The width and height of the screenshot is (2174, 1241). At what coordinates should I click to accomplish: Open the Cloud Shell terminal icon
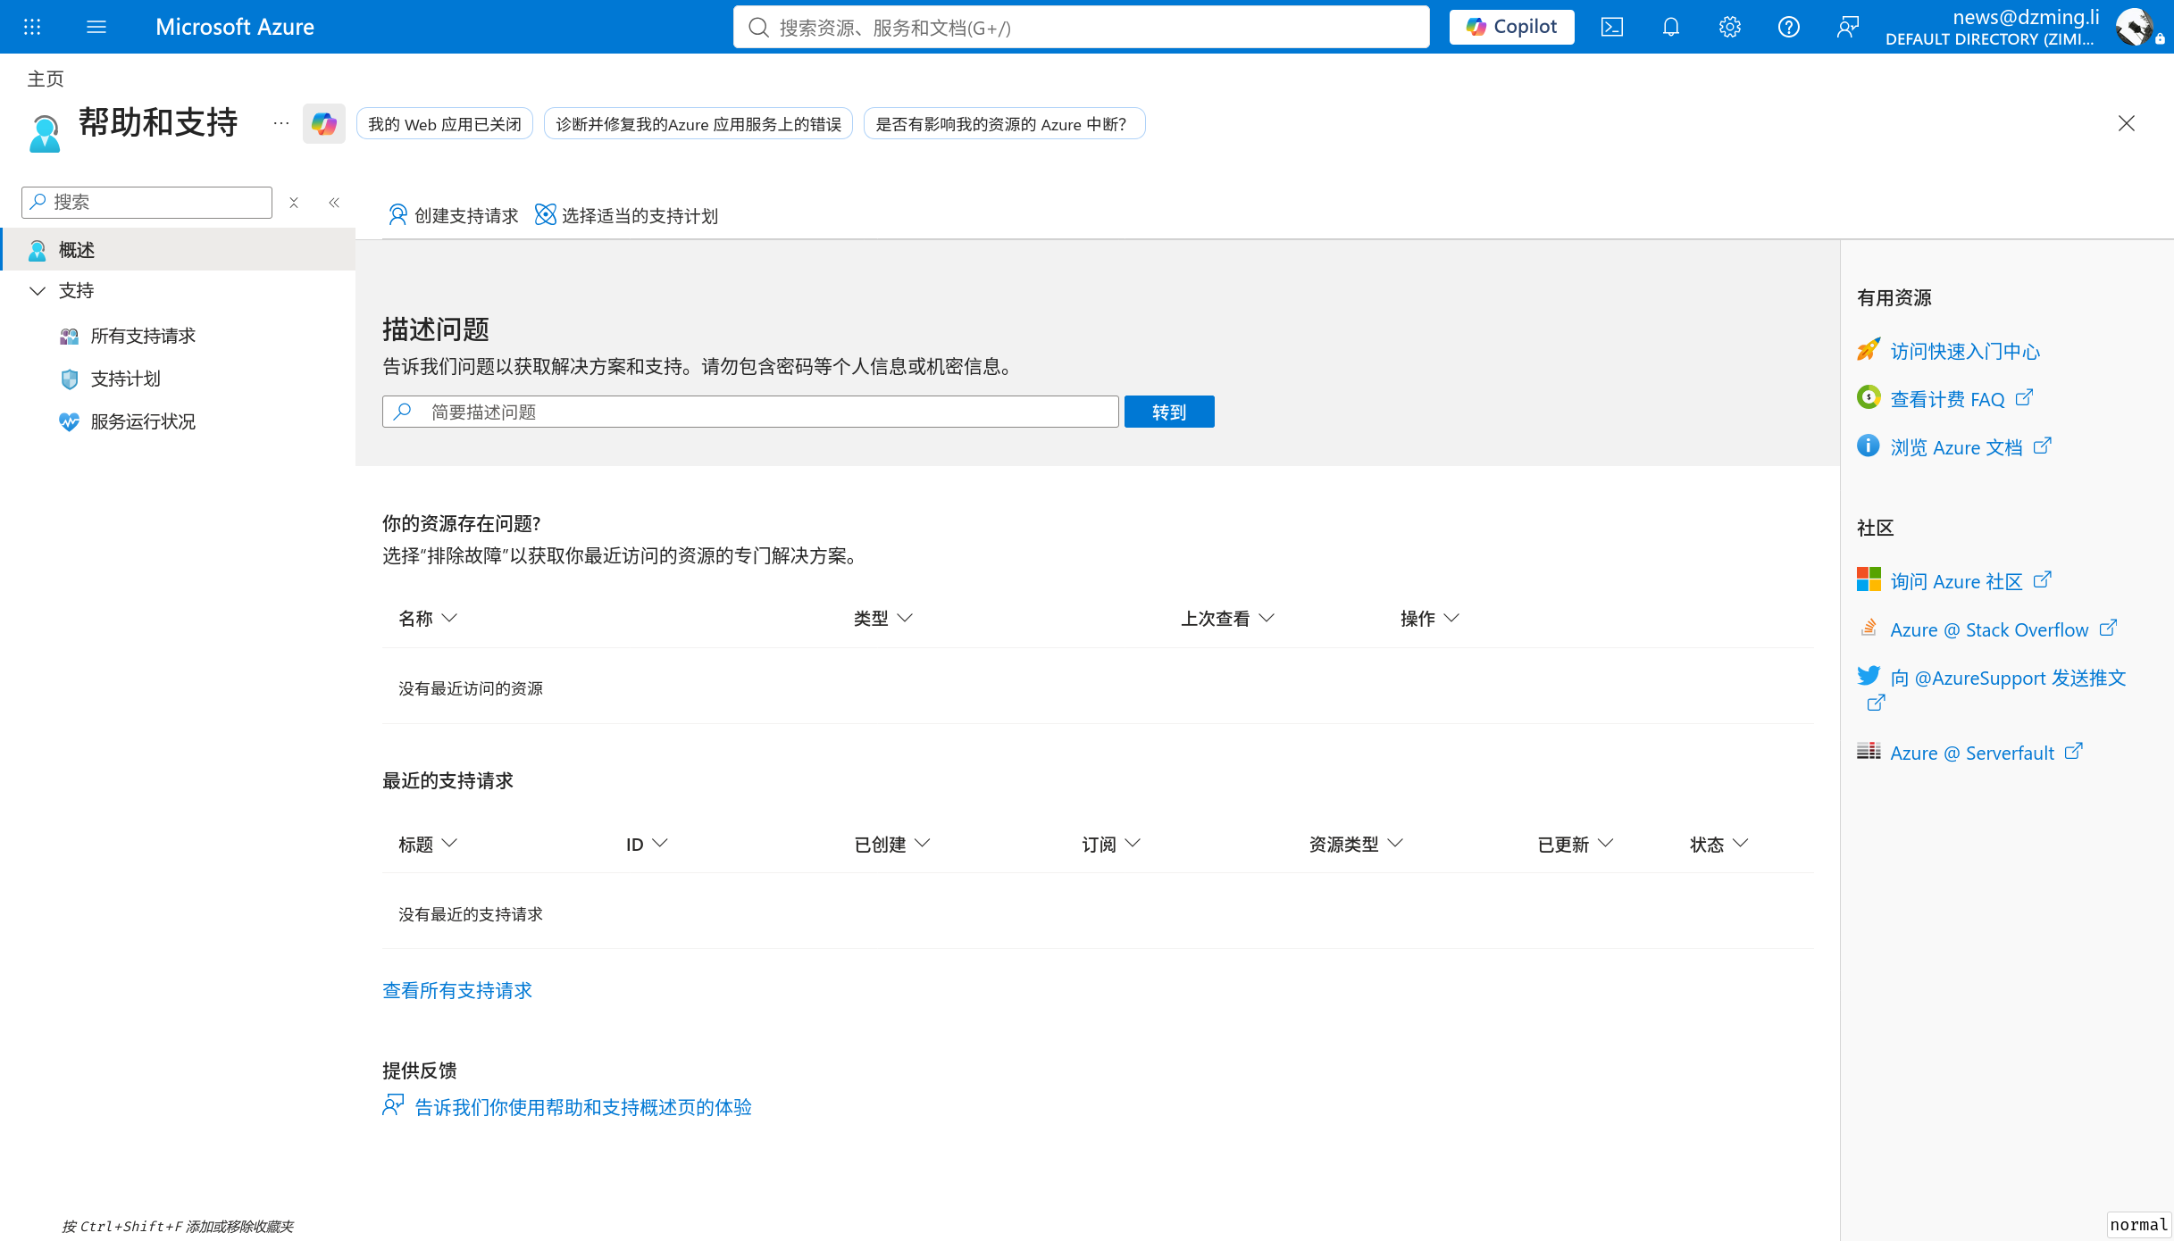pyautogui.click(x=1611, y=27)
